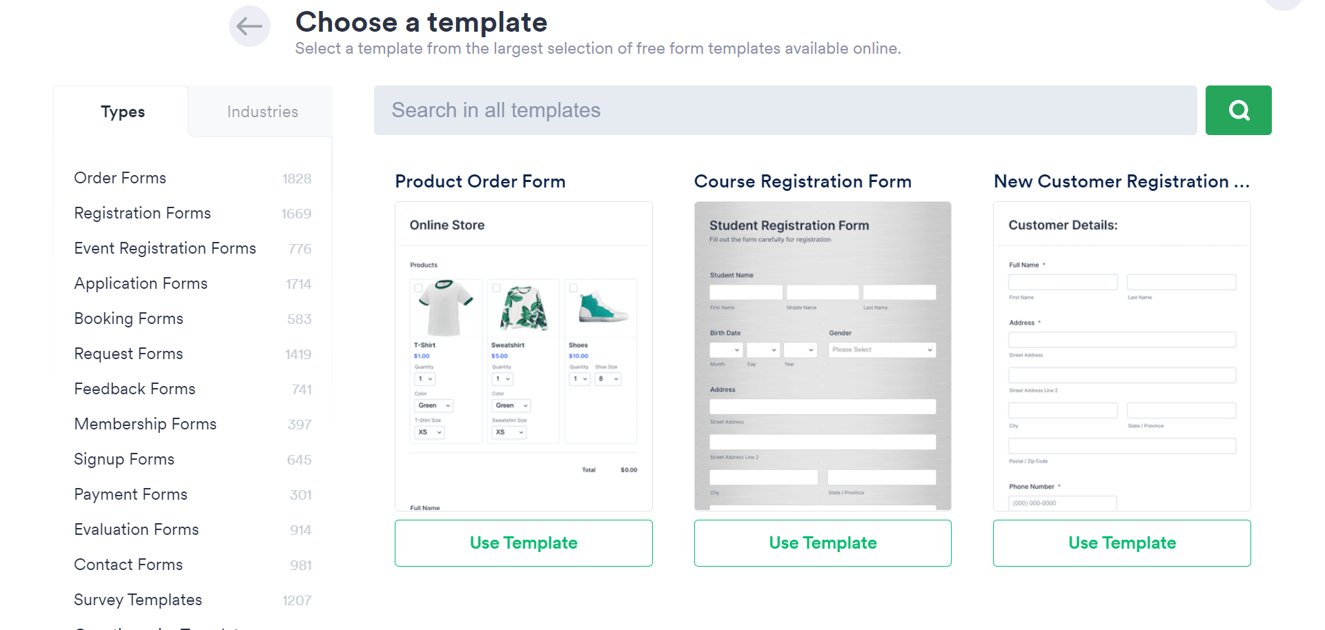Use Template for New Customer Registration
This screenshot has width=1325, height=630.
(x=1121, y=542)
